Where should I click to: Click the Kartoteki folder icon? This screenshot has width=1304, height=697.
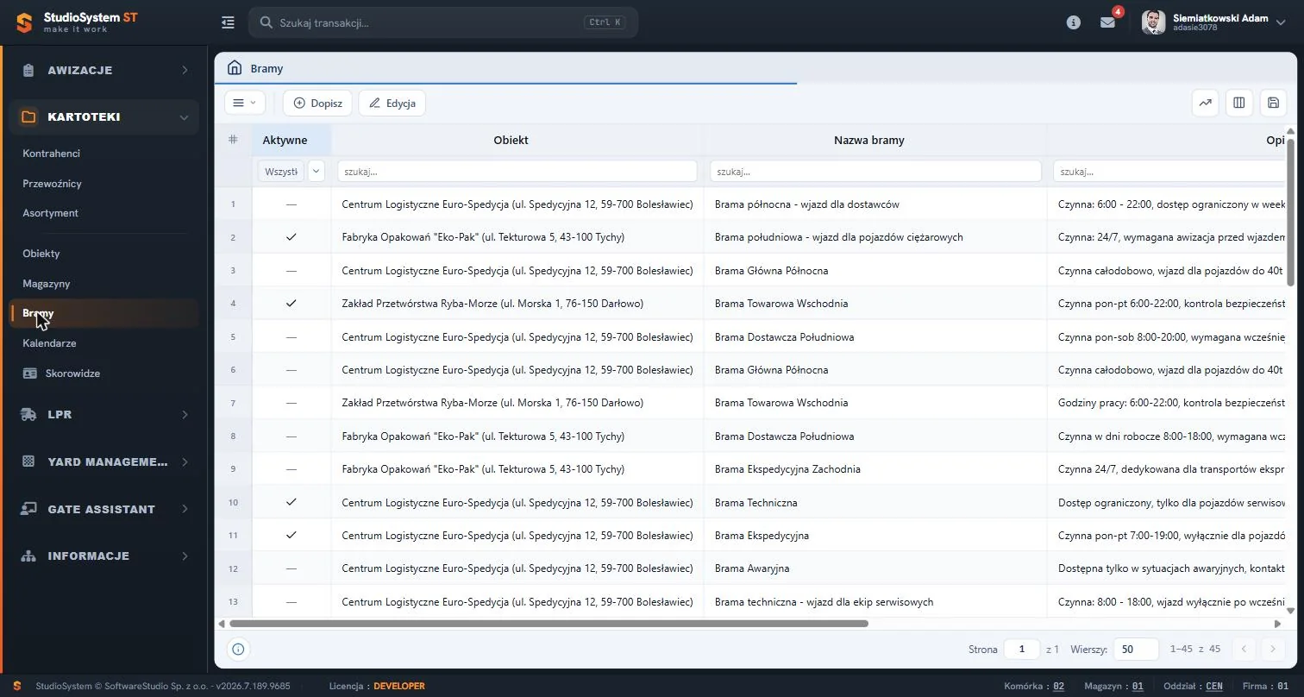click(x=28, y=116)
